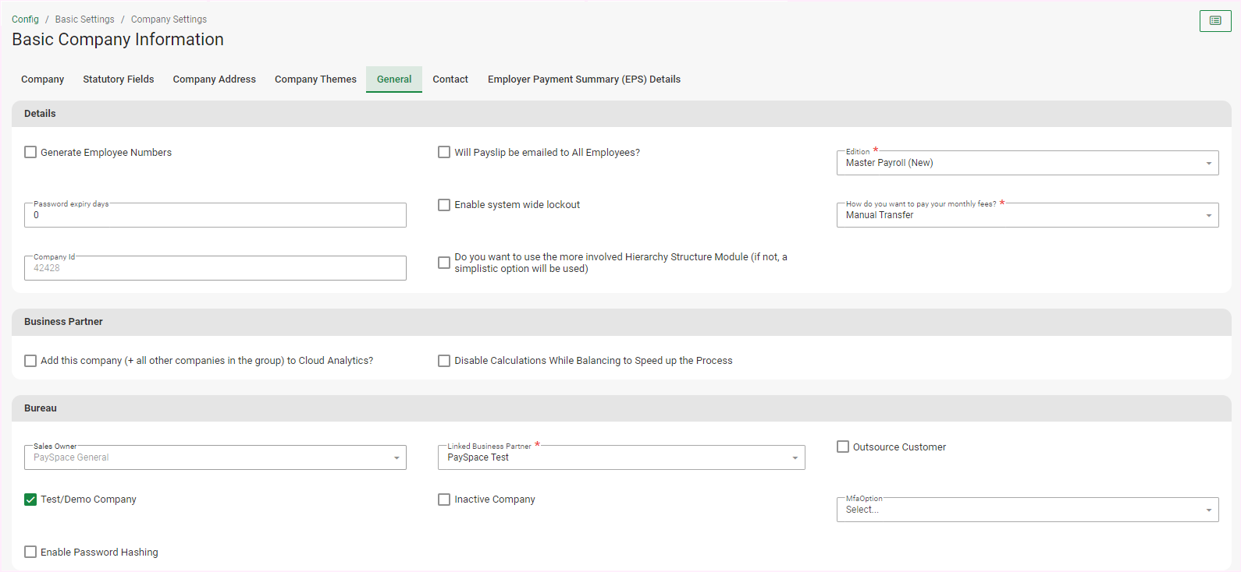The image size is (1241, 572).
Task: Check Disable Calculations While Balancing option
Action: point(444,361)
